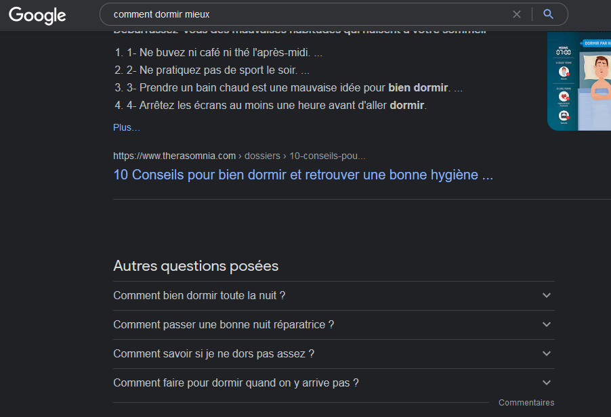This screenshot has height=417, width=611.
Task: Expand 'Comment faire pour dormir quand on y arrive pas ?'
Action: [x=333, y=383]
